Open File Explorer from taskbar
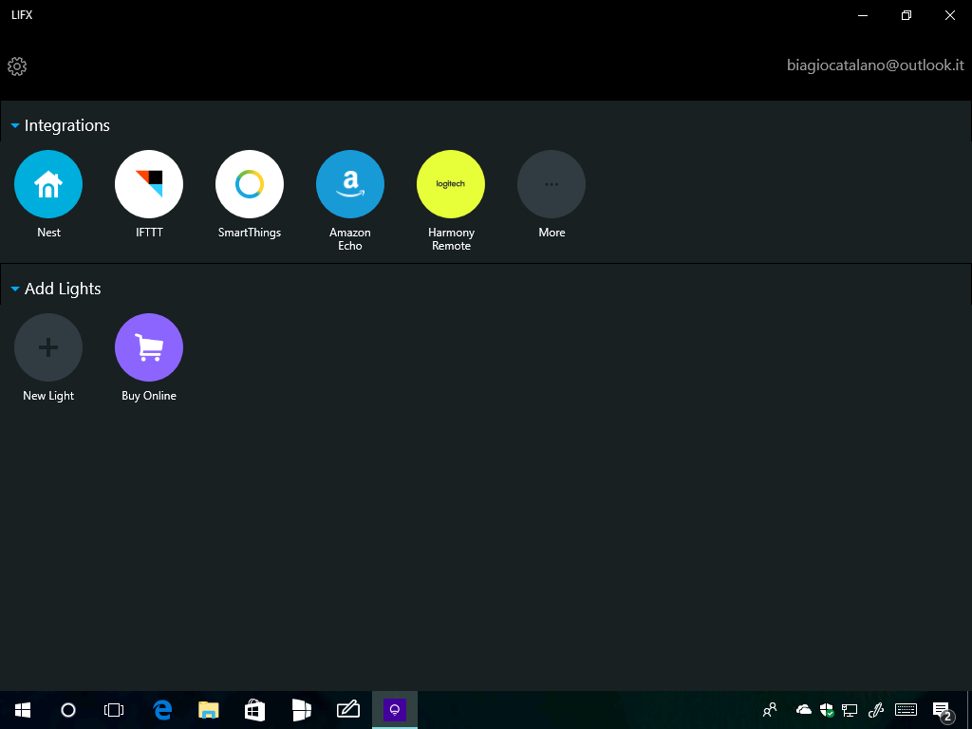 point(209,710)
